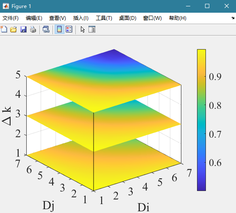Open the 查看(V) menu
236x213 pixels.
58,18
